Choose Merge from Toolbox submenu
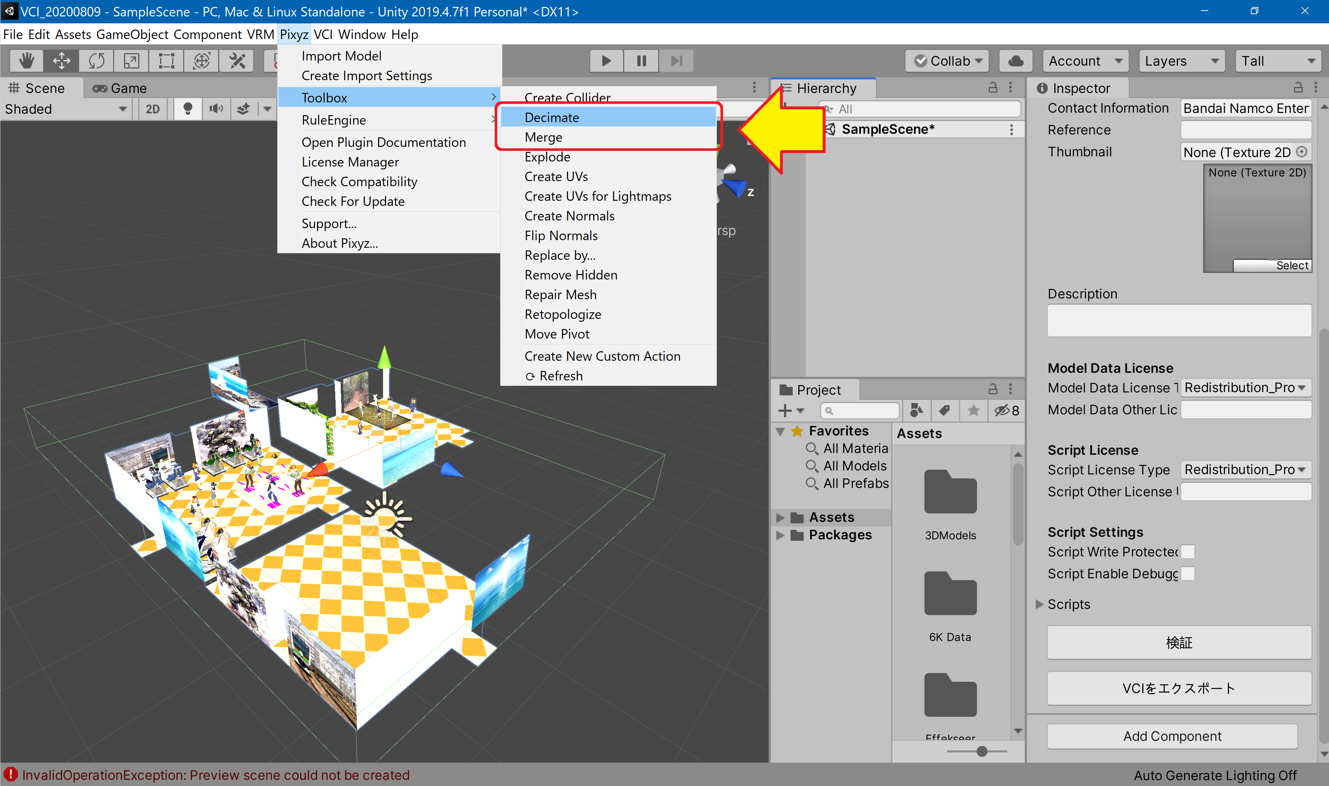Image resolution: width=1329 pixels, height=786 pixels. pos(609,137)
